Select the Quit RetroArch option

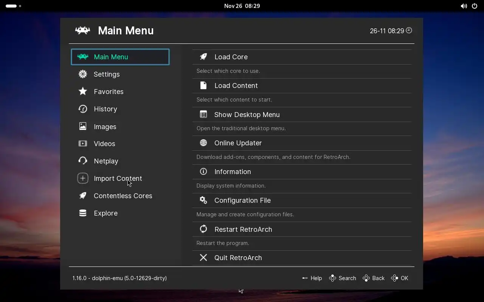[x=302, y=258]
